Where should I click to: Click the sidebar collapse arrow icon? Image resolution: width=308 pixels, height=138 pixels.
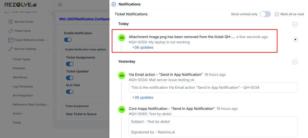click(53, 13)
